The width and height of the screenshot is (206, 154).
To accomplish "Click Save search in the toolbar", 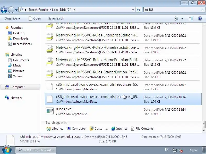I will [56, 18].
